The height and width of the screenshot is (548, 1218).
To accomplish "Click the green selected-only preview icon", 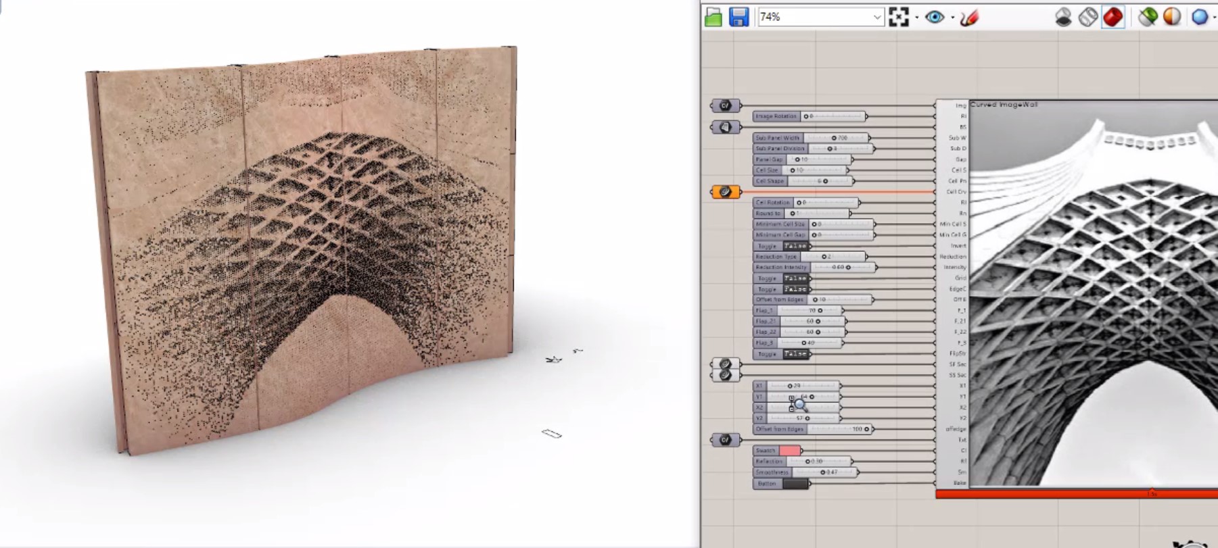I will click(1148, 17).
